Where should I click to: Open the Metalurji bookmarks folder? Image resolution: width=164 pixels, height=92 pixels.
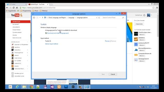tap(44, 11)
